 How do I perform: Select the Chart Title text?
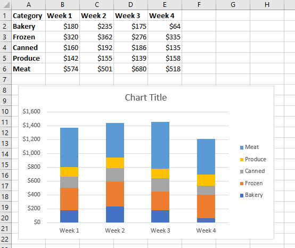[146, 97]
